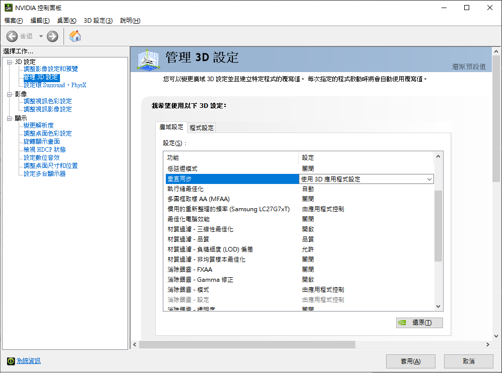Click the settings list scroll up arrow

(x=438, y=157)
